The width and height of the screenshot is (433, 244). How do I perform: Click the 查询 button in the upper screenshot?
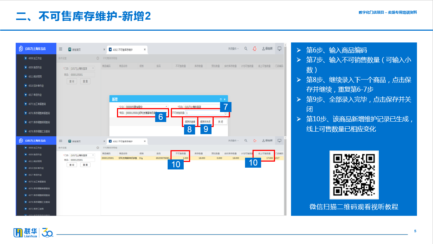(72, 81)
